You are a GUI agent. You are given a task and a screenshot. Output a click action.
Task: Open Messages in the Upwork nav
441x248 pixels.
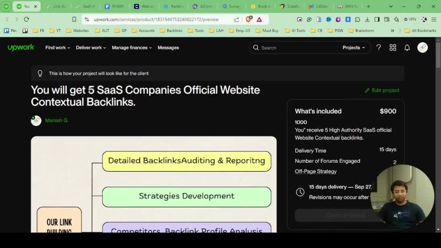click(x=168, y=48)
